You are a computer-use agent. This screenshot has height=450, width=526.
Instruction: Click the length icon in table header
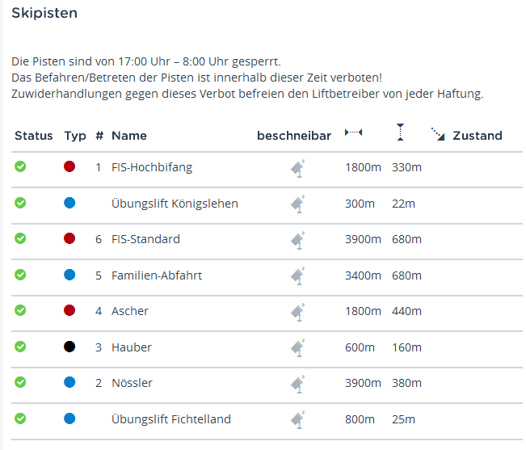tap(354, 133)
